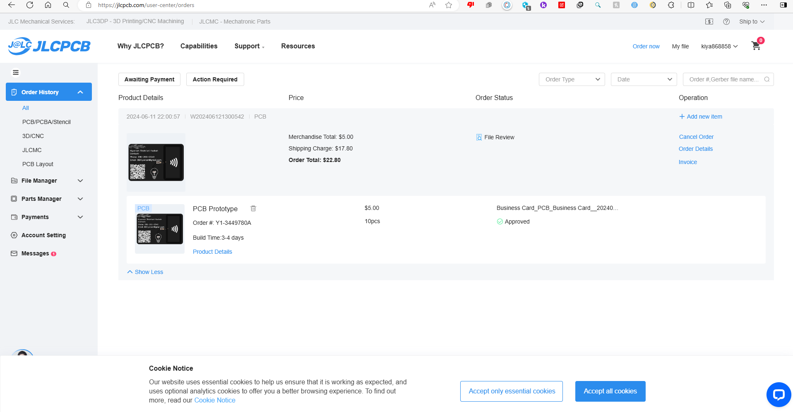793x412 pixels.
Task: Select 3D/CNC in the sidebar
Action: 33,136
